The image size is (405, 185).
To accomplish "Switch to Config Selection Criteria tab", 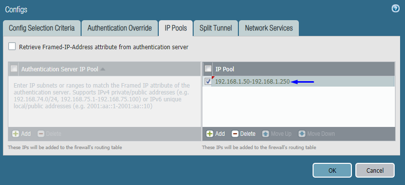I will pos(42,28).
